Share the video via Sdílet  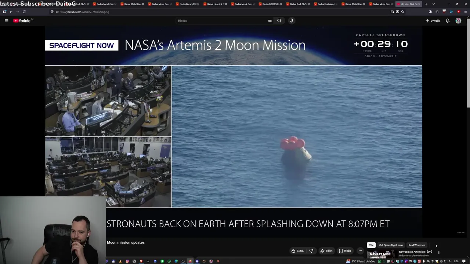[326, 251]
